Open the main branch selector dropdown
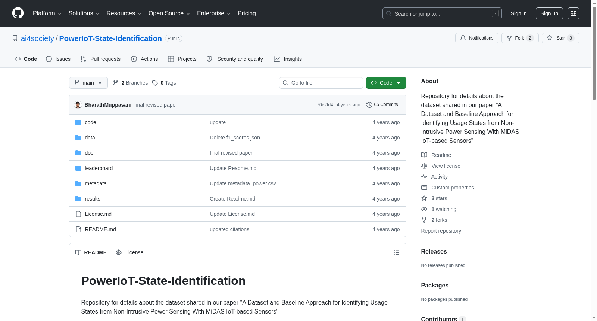Viewport: 597px width, 321px height. (x=88, y=83)
